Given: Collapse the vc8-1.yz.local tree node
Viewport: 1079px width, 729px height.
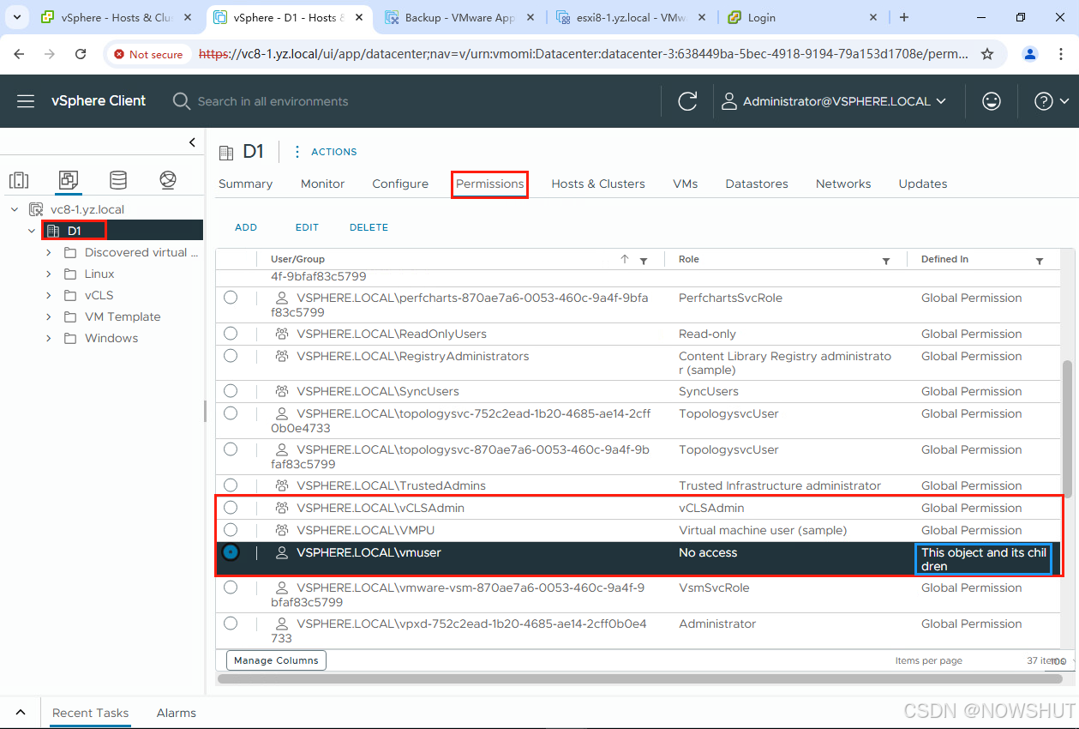Looking at the screenshot, I should [15, 209].
